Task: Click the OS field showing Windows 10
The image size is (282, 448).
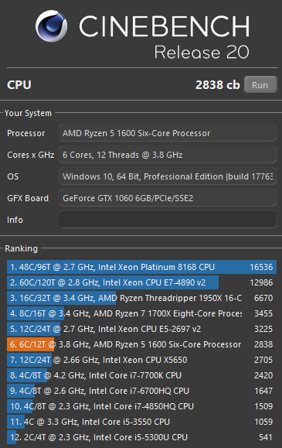Action: point(168,176)
